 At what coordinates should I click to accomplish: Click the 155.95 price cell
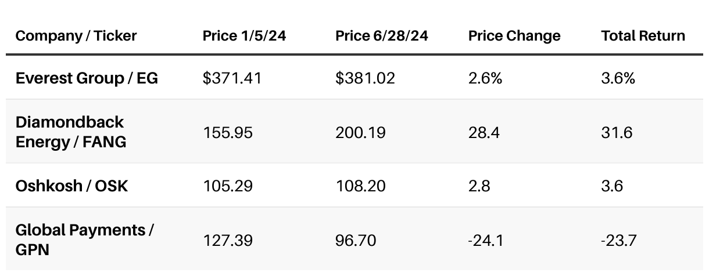click(228, 132)
